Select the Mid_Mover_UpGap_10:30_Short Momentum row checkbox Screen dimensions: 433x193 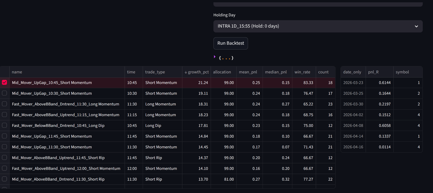tap(4, 93)
